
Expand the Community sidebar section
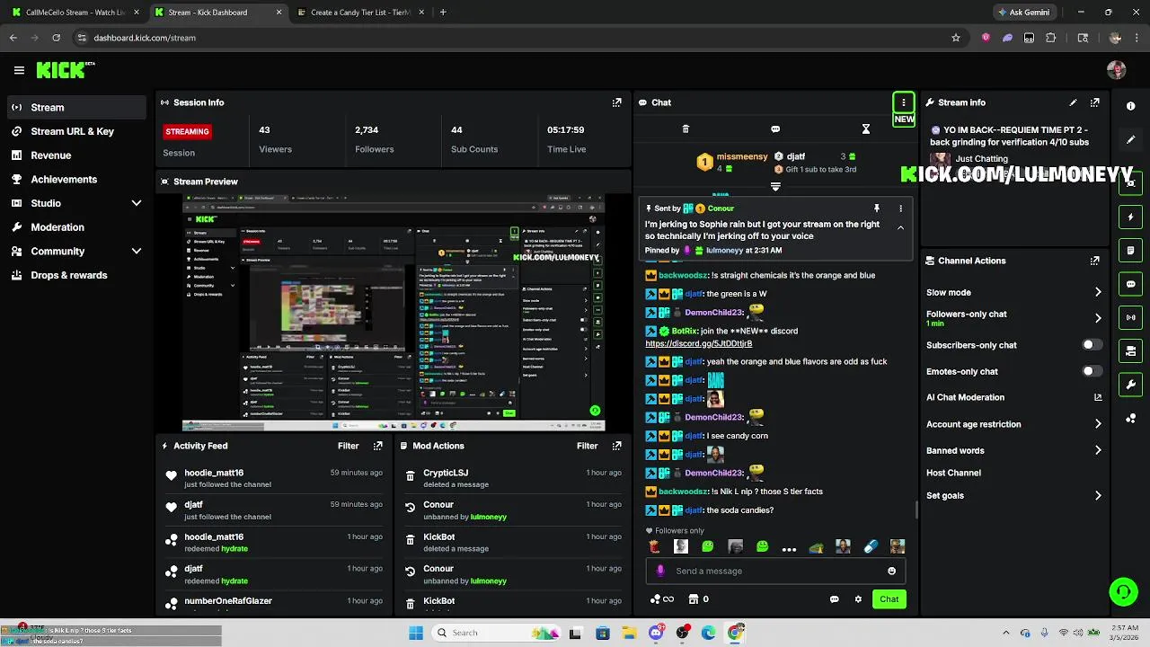[137, 252]
